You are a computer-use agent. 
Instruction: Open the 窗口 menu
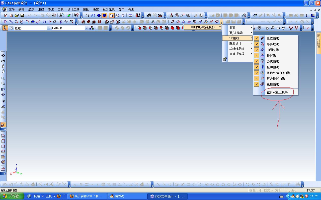tap(122, 9)
